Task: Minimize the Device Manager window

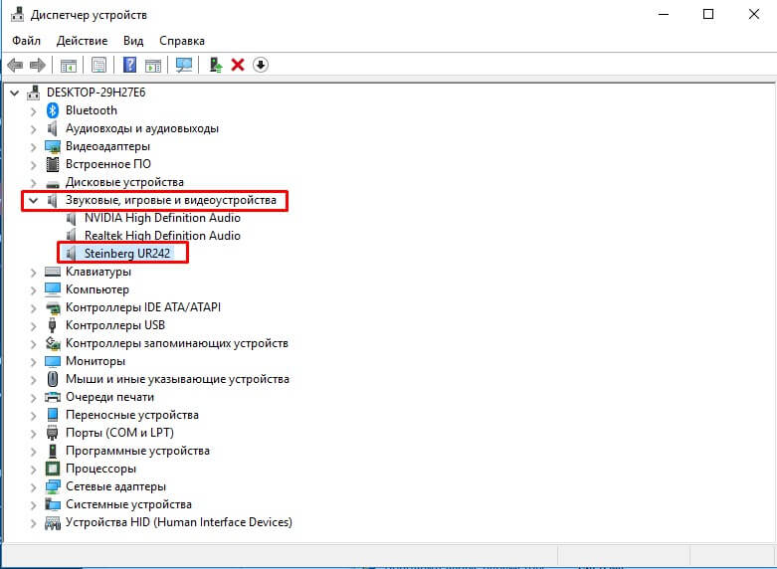Action: pyautogui.click(x=663, y=14)
